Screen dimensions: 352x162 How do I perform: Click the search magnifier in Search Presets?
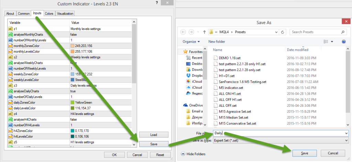[342, 32]
